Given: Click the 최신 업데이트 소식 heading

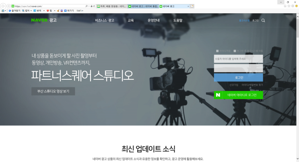Looking at the screenshot, I should (x=148, y=149).
